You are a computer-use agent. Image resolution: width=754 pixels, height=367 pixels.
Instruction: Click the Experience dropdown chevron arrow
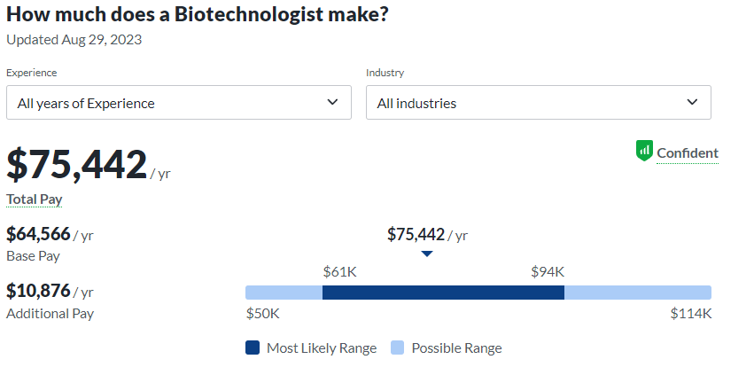coord(332,102)
